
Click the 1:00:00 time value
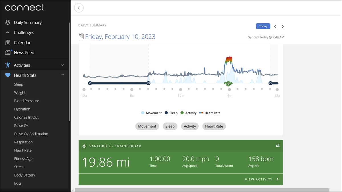click(x=160, y=159)
